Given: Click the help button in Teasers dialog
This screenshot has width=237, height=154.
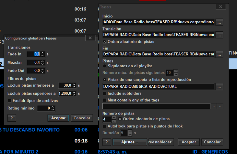Looking at the screenshot, I should pos(106,142).
